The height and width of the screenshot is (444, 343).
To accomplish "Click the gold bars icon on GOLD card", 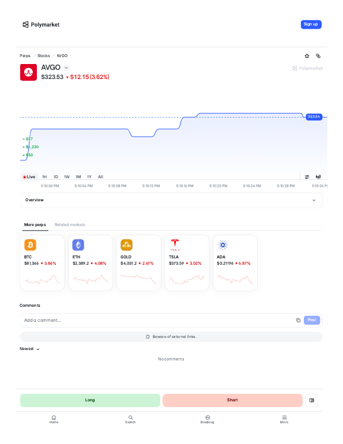I will tap(126, 245).
